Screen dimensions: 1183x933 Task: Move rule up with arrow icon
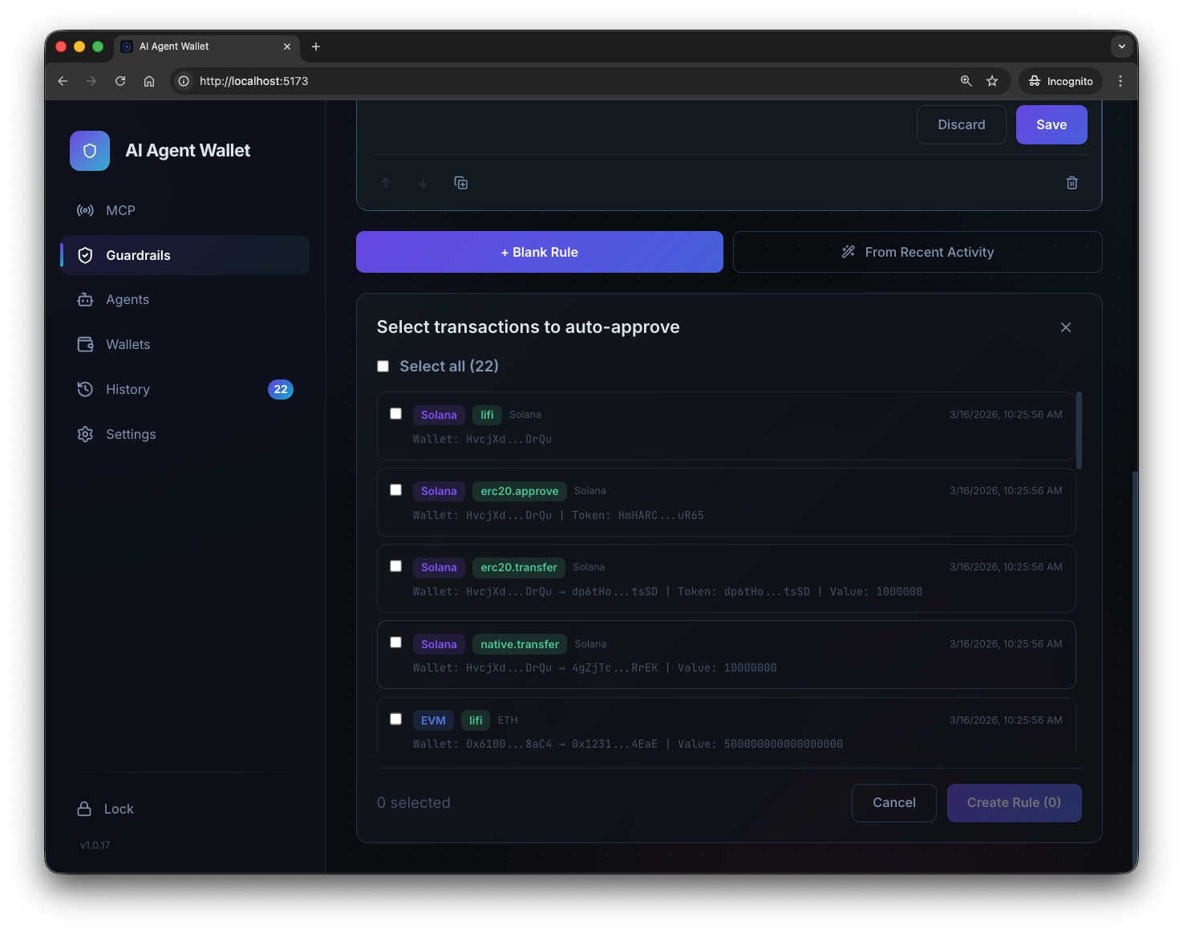coord(386,183)
